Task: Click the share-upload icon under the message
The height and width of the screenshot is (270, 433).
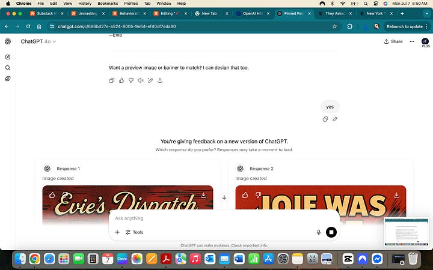Action: pyautogui.click(x=160, y=80)
